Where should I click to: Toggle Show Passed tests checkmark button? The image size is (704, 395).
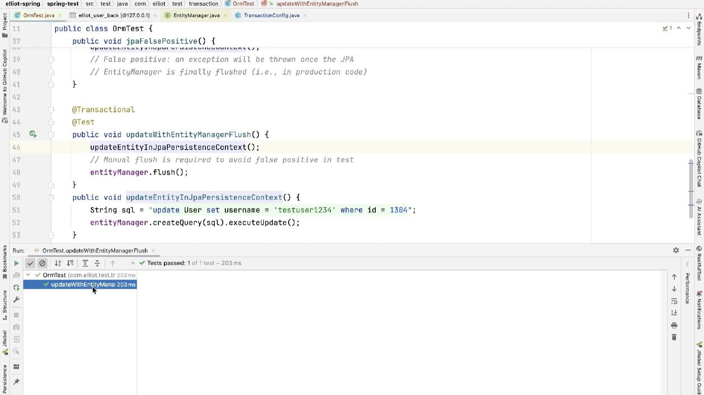point(30,263)
